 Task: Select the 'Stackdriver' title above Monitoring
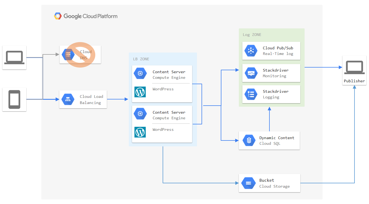276,70
